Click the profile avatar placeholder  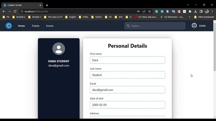59,49
